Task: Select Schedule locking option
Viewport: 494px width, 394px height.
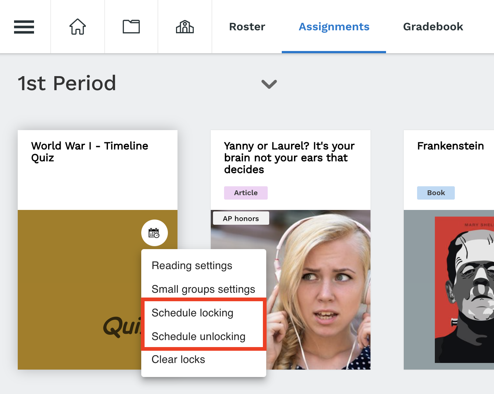Action: click(192, 313)
